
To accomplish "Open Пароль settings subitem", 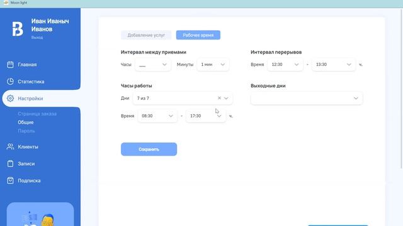I will (x=26, y=131).
